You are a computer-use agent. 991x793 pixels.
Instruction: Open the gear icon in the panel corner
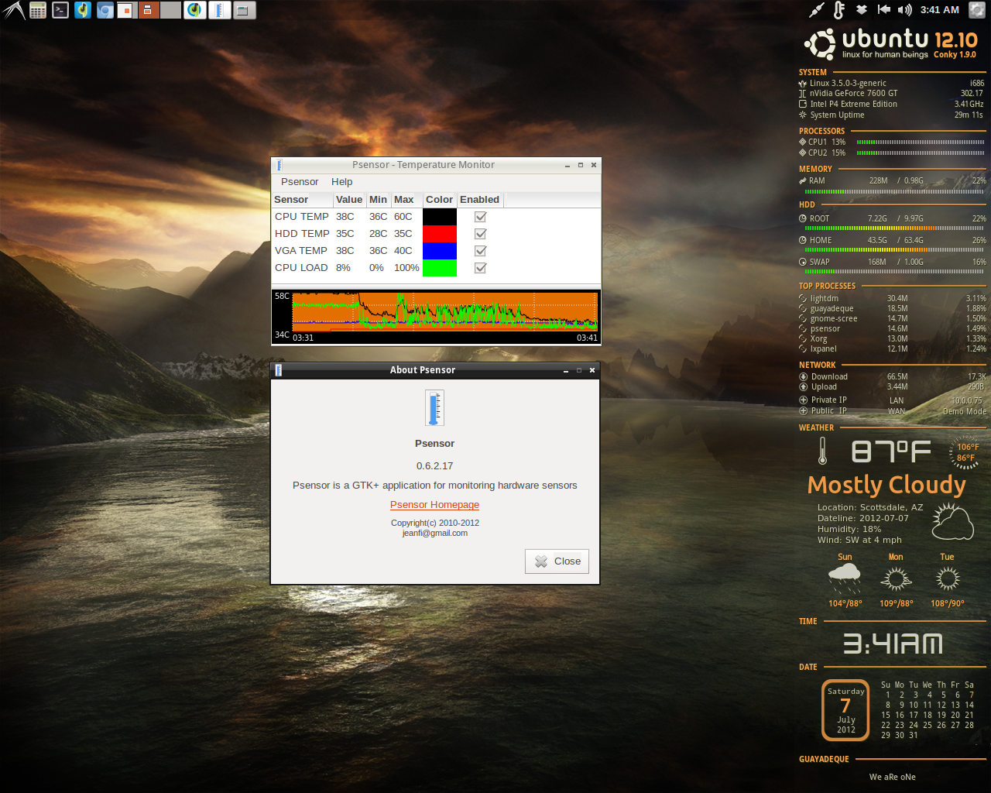(x=977, y=10)
